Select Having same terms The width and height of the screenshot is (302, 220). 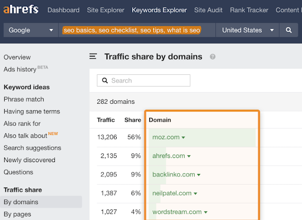pyautogui.click(x=32, y=111)
